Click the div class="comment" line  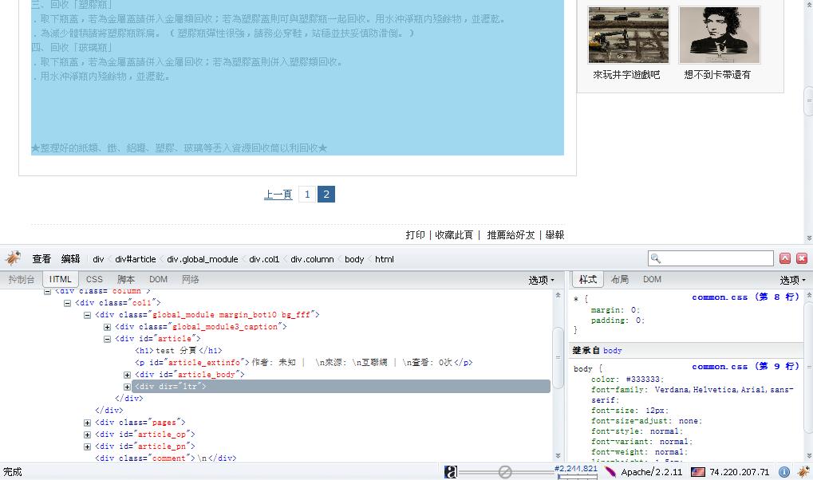[x=165, y=458]
